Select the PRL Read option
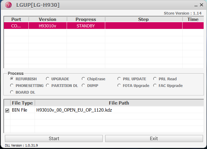 [155, 79]
